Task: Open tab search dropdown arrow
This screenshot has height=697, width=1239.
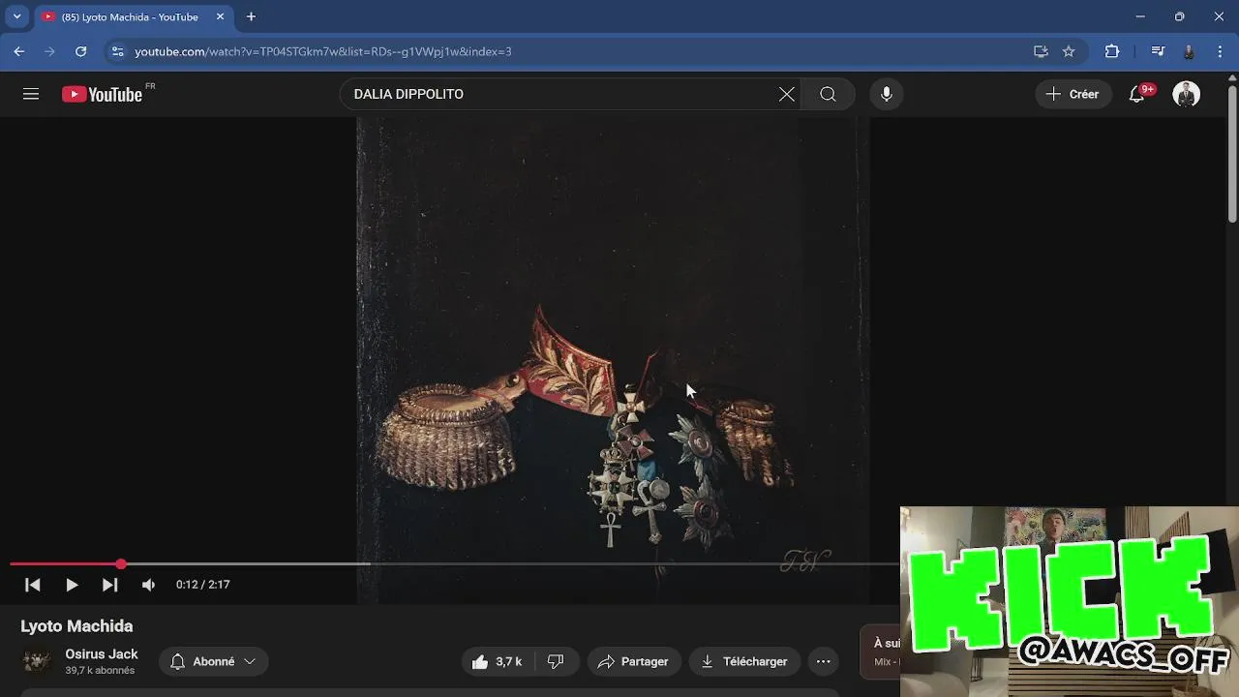Action: (x=16, y=16)
